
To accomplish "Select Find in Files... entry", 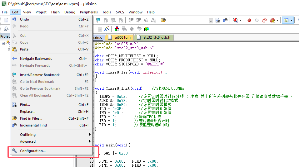I will pos(51,118).
